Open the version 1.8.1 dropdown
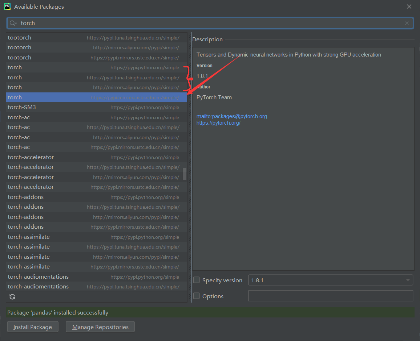Viewport: 420px width, 341px height. (x=331, y=280)
